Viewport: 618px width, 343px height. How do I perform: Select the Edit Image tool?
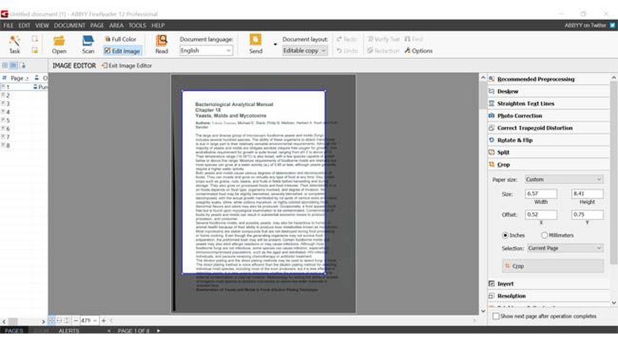[x=122, y=51]
